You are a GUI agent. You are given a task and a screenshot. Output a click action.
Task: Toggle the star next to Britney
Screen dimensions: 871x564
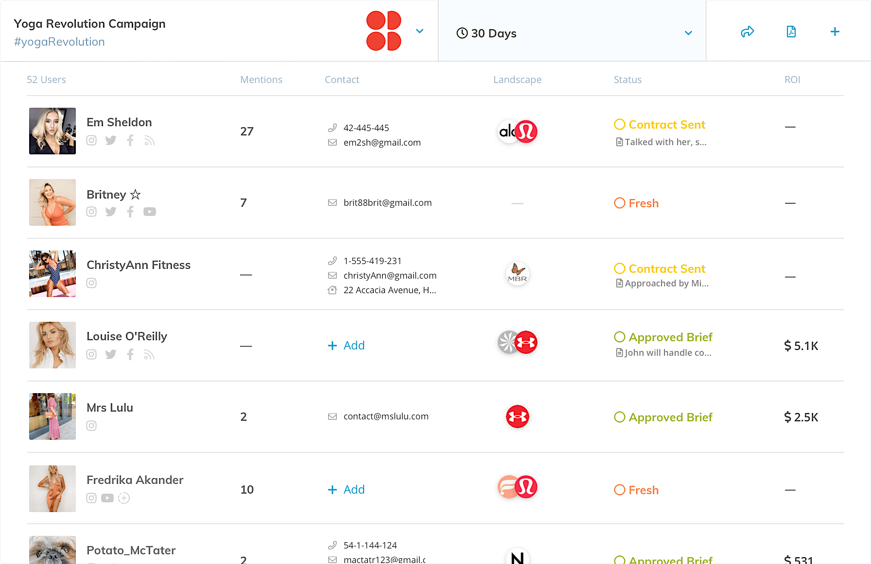tap(136, 195)
